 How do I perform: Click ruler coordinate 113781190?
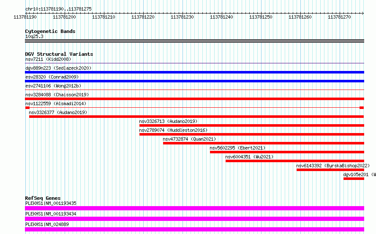pyautogui.click(x=25, y=17)
